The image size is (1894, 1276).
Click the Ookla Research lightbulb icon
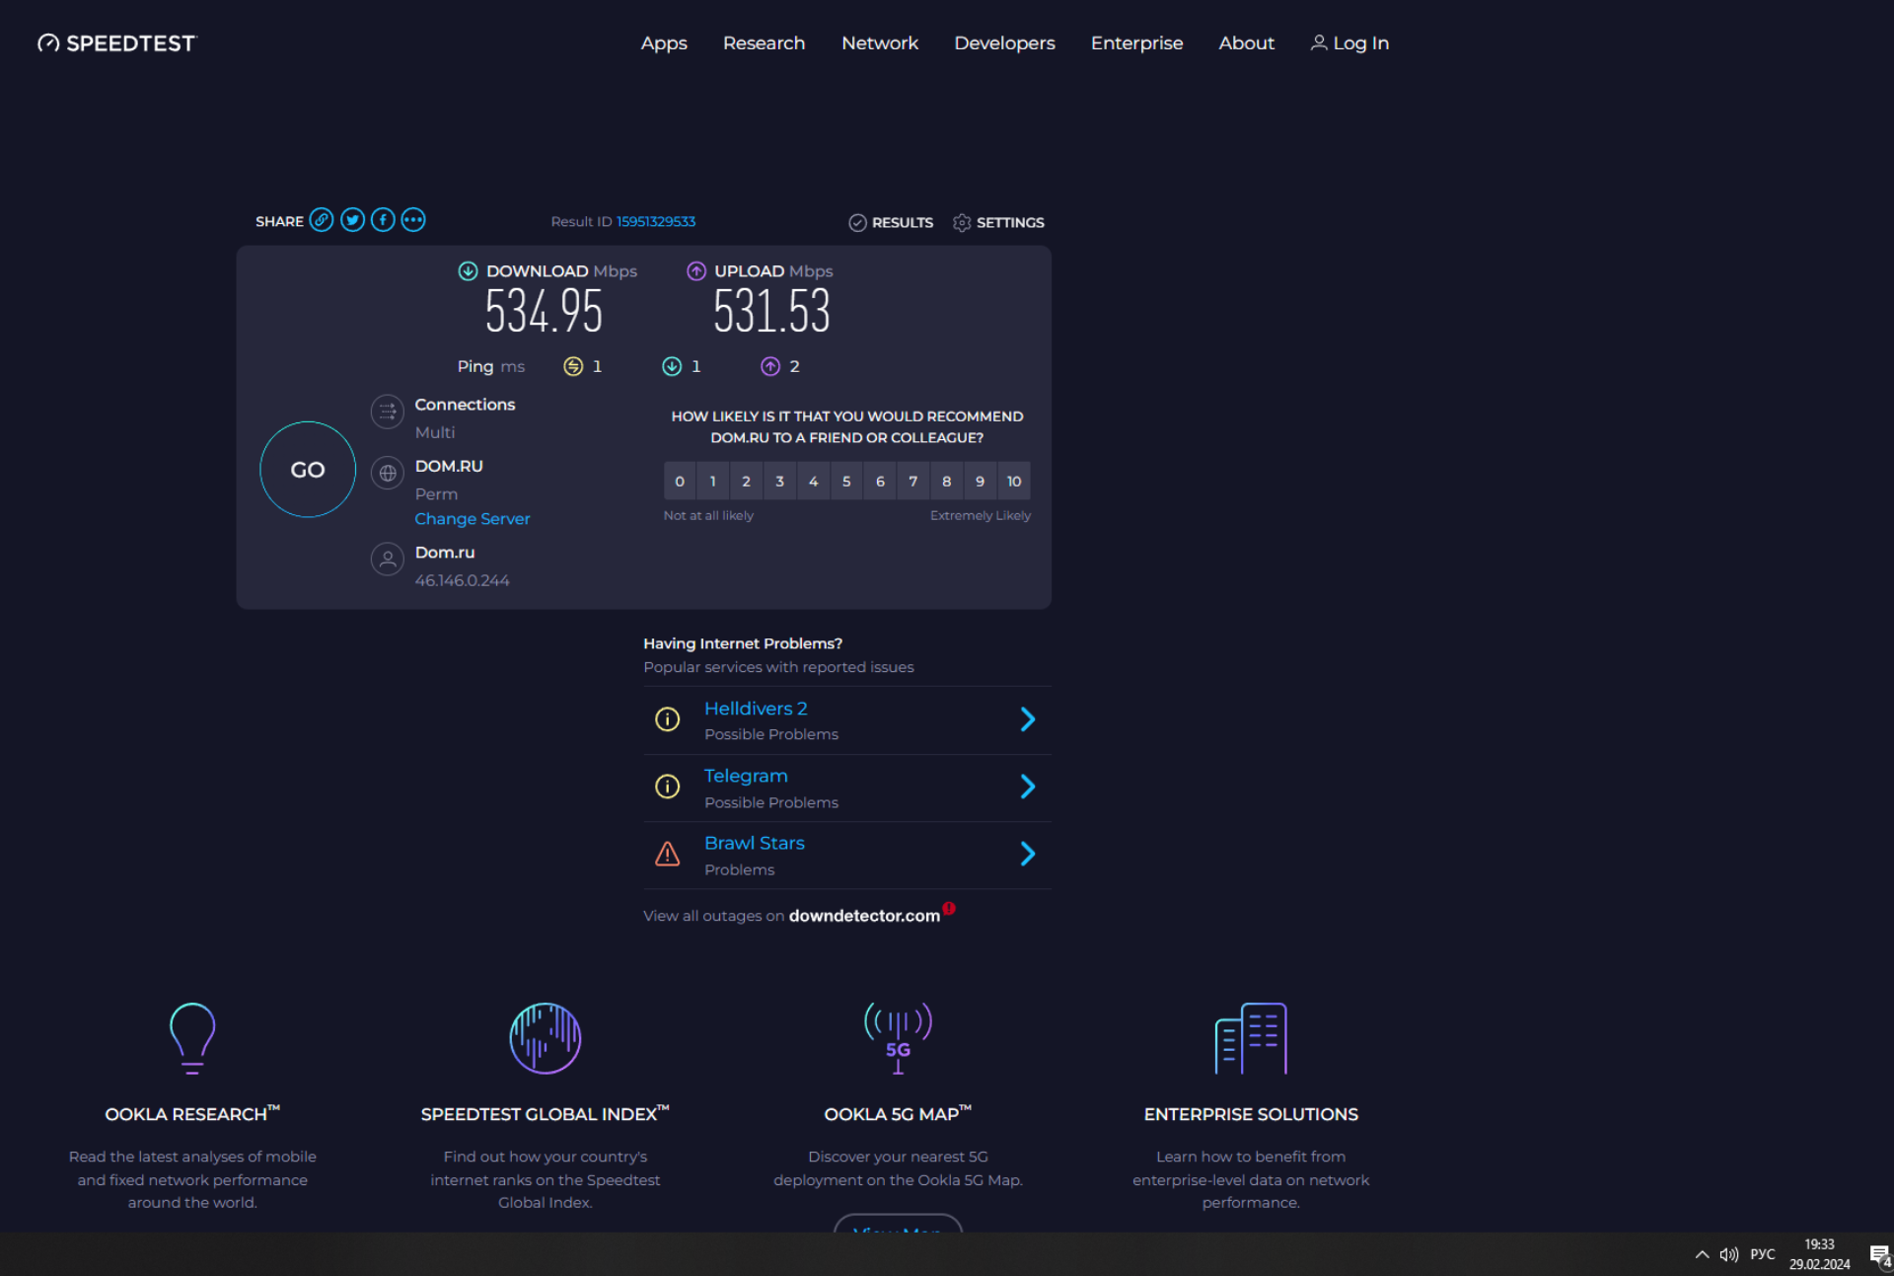[192, 1038]
